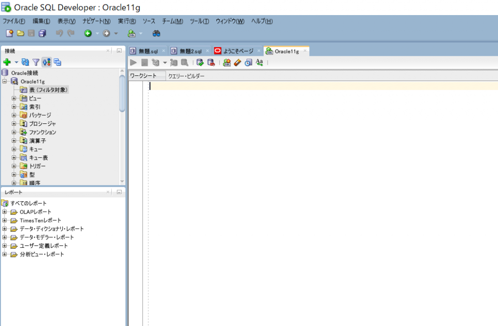Open the ファイル(F) menu

coord(14,21)
